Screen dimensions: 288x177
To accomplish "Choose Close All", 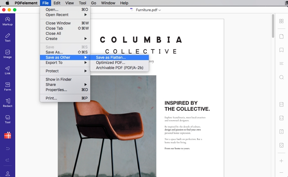I will (x=65, y=33).
